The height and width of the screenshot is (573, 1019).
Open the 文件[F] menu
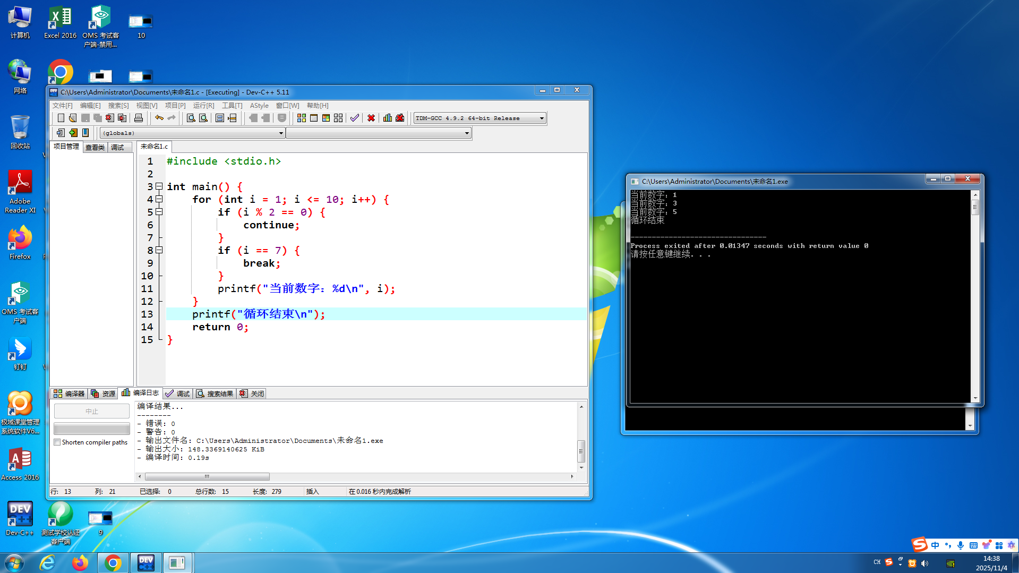[x=63, y=106]
